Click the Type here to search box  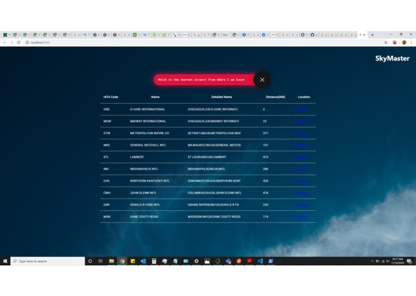pyautogui.click(x=48, y=261)
